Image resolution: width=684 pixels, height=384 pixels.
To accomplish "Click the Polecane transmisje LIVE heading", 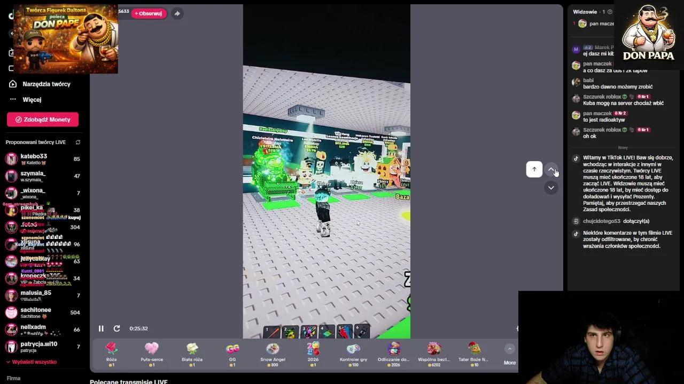I will [x=129, y=381].
